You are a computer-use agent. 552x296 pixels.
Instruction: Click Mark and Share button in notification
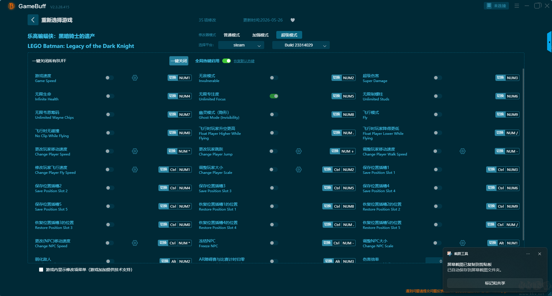click(495, 283)
